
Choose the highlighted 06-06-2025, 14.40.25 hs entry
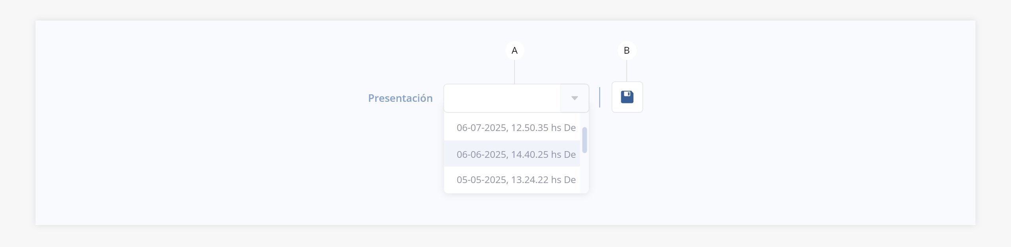512,154
